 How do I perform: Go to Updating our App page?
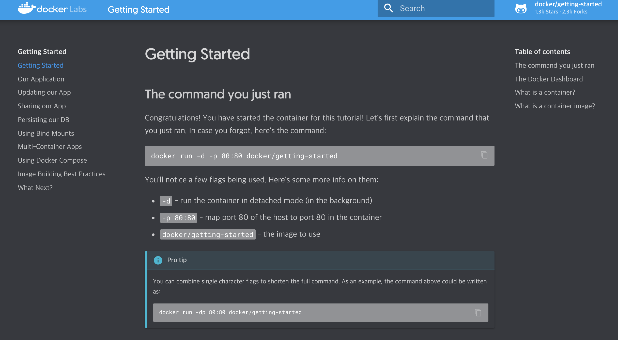[44, 92]
